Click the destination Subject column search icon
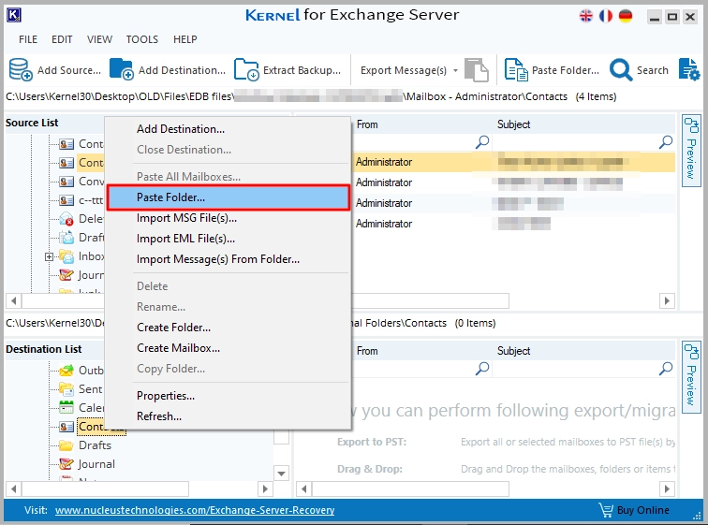The height and width of the screenshot is (525, 708). click(666, 369)
